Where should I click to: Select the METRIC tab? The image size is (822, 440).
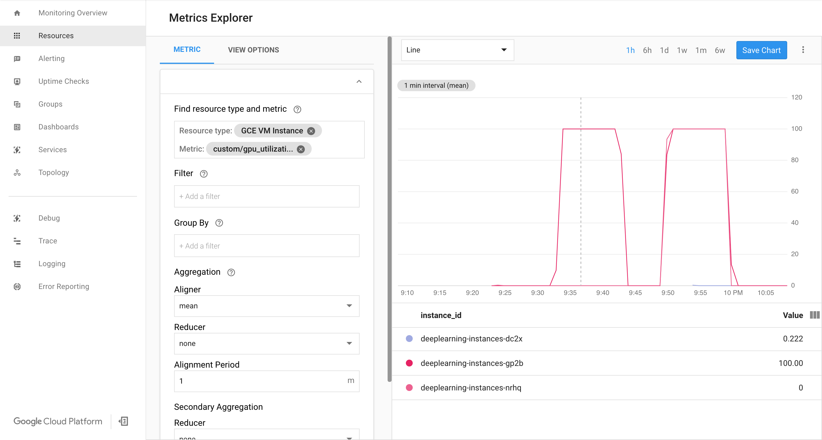click(187, 50)
